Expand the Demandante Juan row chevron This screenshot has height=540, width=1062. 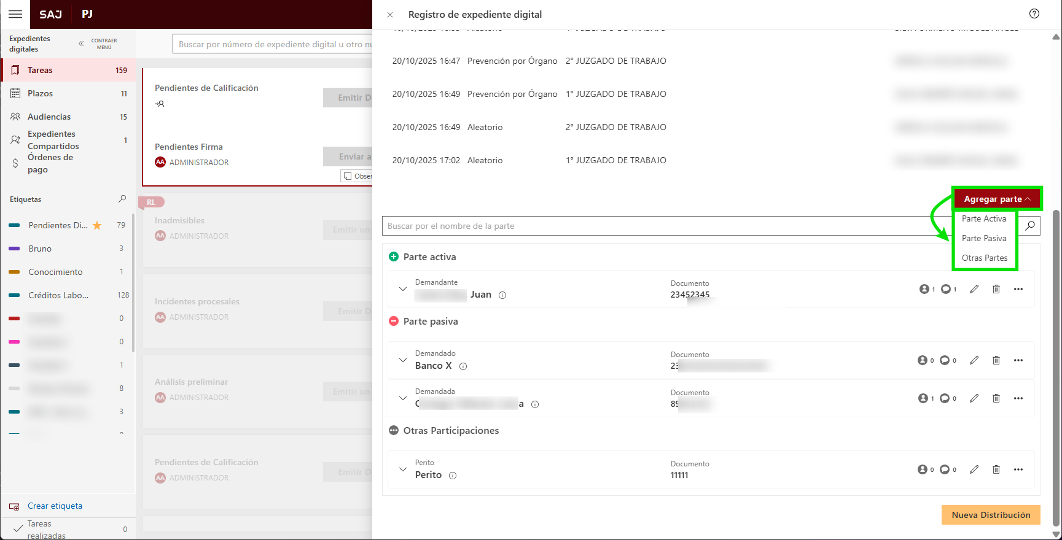click(x=403, y=289)
